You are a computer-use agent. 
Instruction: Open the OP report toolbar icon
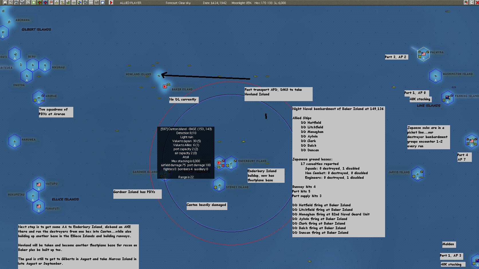pyautogui.click(x=91, y=3)
